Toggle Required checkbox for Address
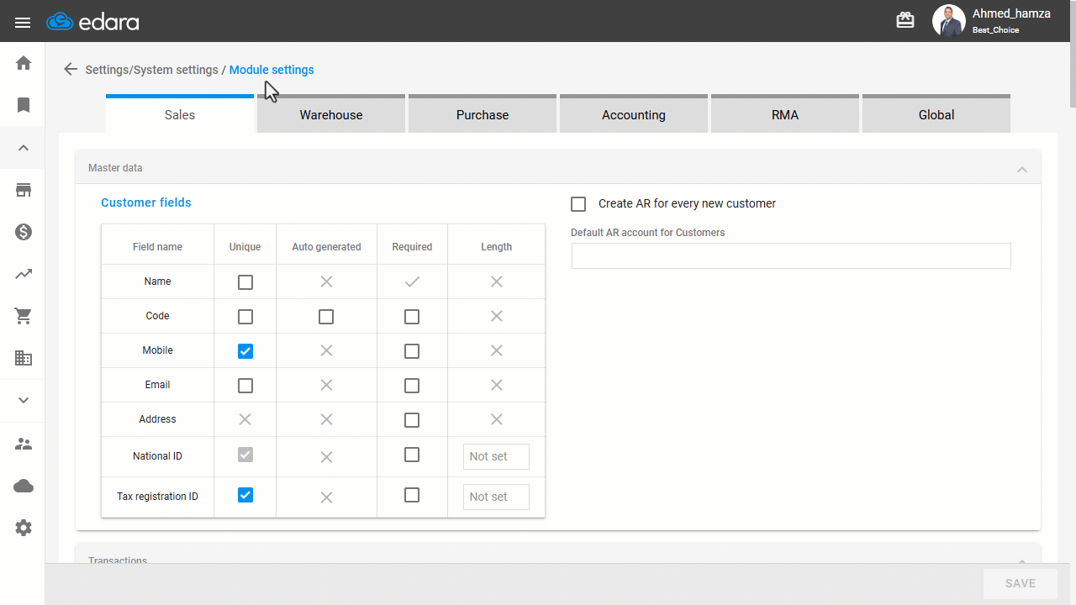The height and width of the screenshot is (605, 1076). (412, 420)
